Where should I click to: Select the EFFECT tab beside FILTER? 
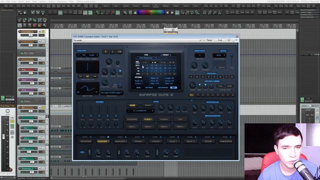click(x=148, y=105)
